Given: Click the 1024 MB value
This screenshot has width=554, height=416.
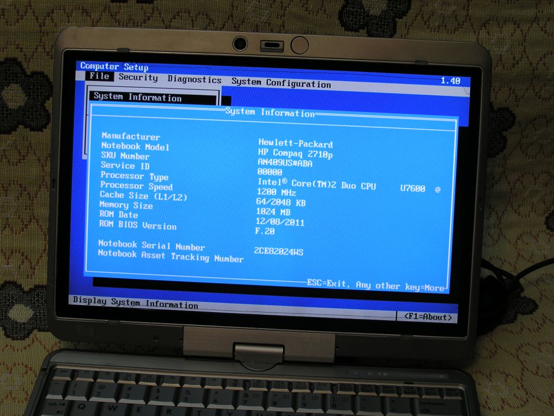Looking at the screenshot, I should (273, 212).
